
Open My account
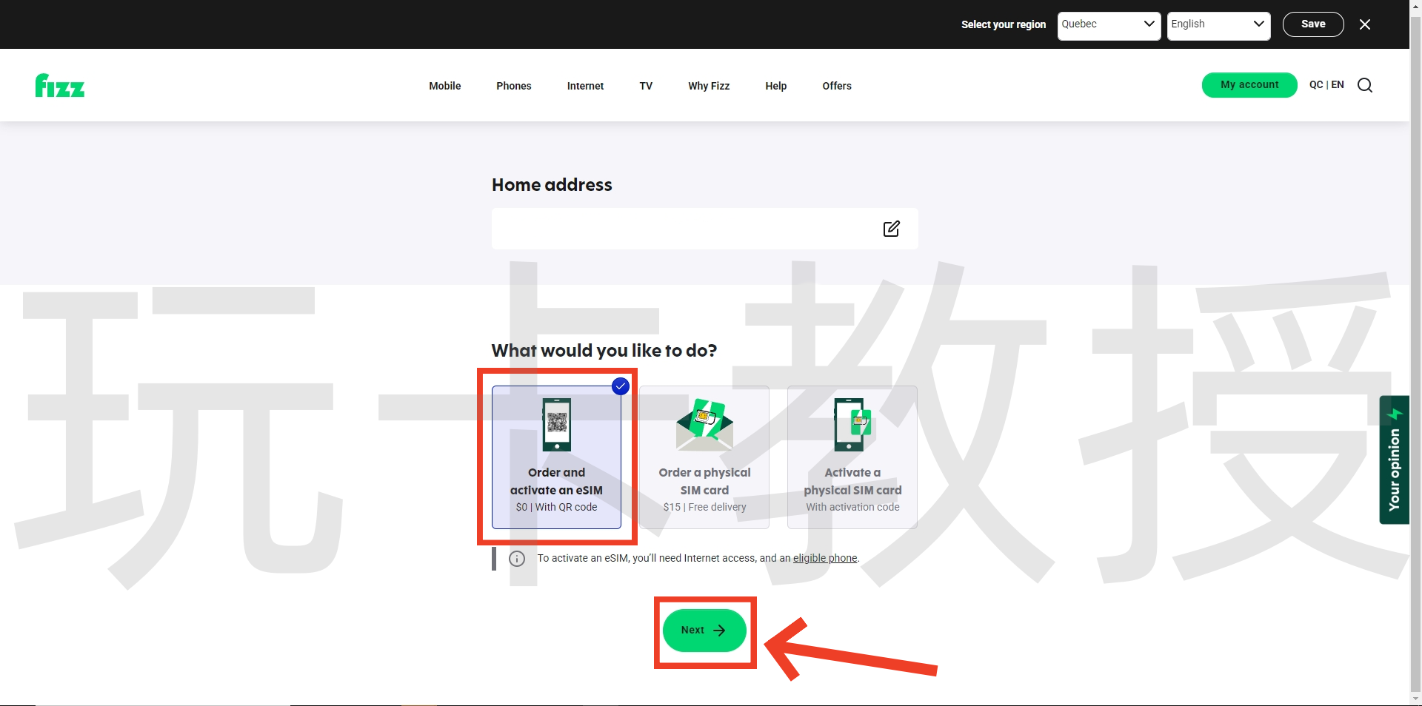(1249, 85)
